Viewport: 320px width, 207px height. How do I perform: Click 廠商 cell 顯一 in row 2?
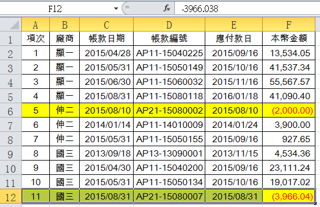point(64,53)
